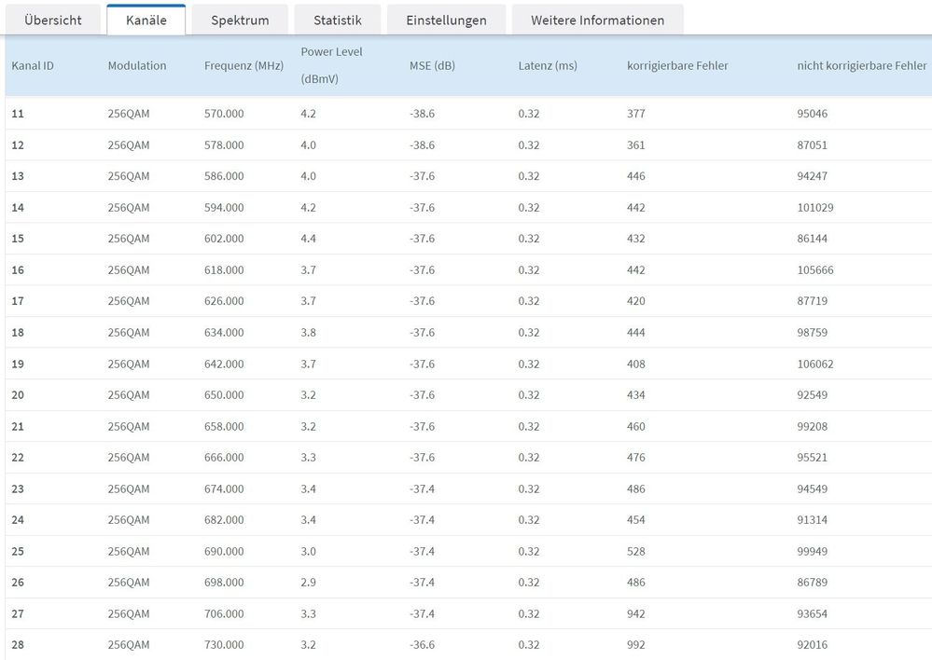This screenshot has height=660, width=932.
Task: Click the Modulation column header
Action: 137,66
